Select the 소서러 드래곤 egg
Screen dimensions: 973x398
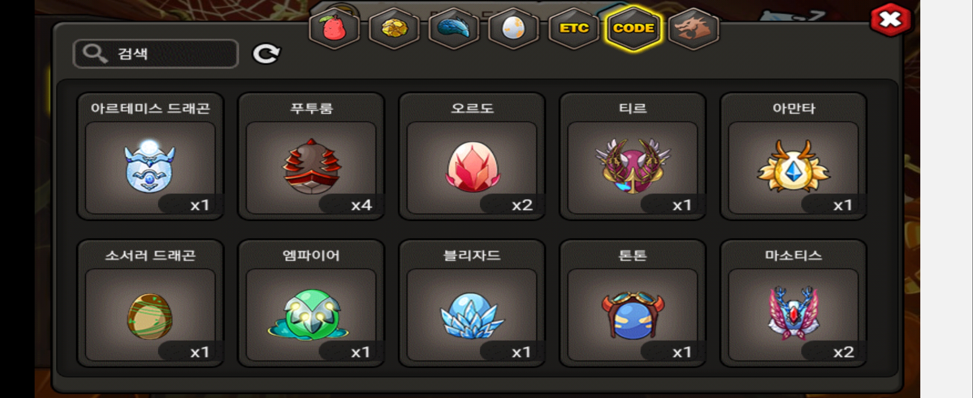tap(150, 303)
